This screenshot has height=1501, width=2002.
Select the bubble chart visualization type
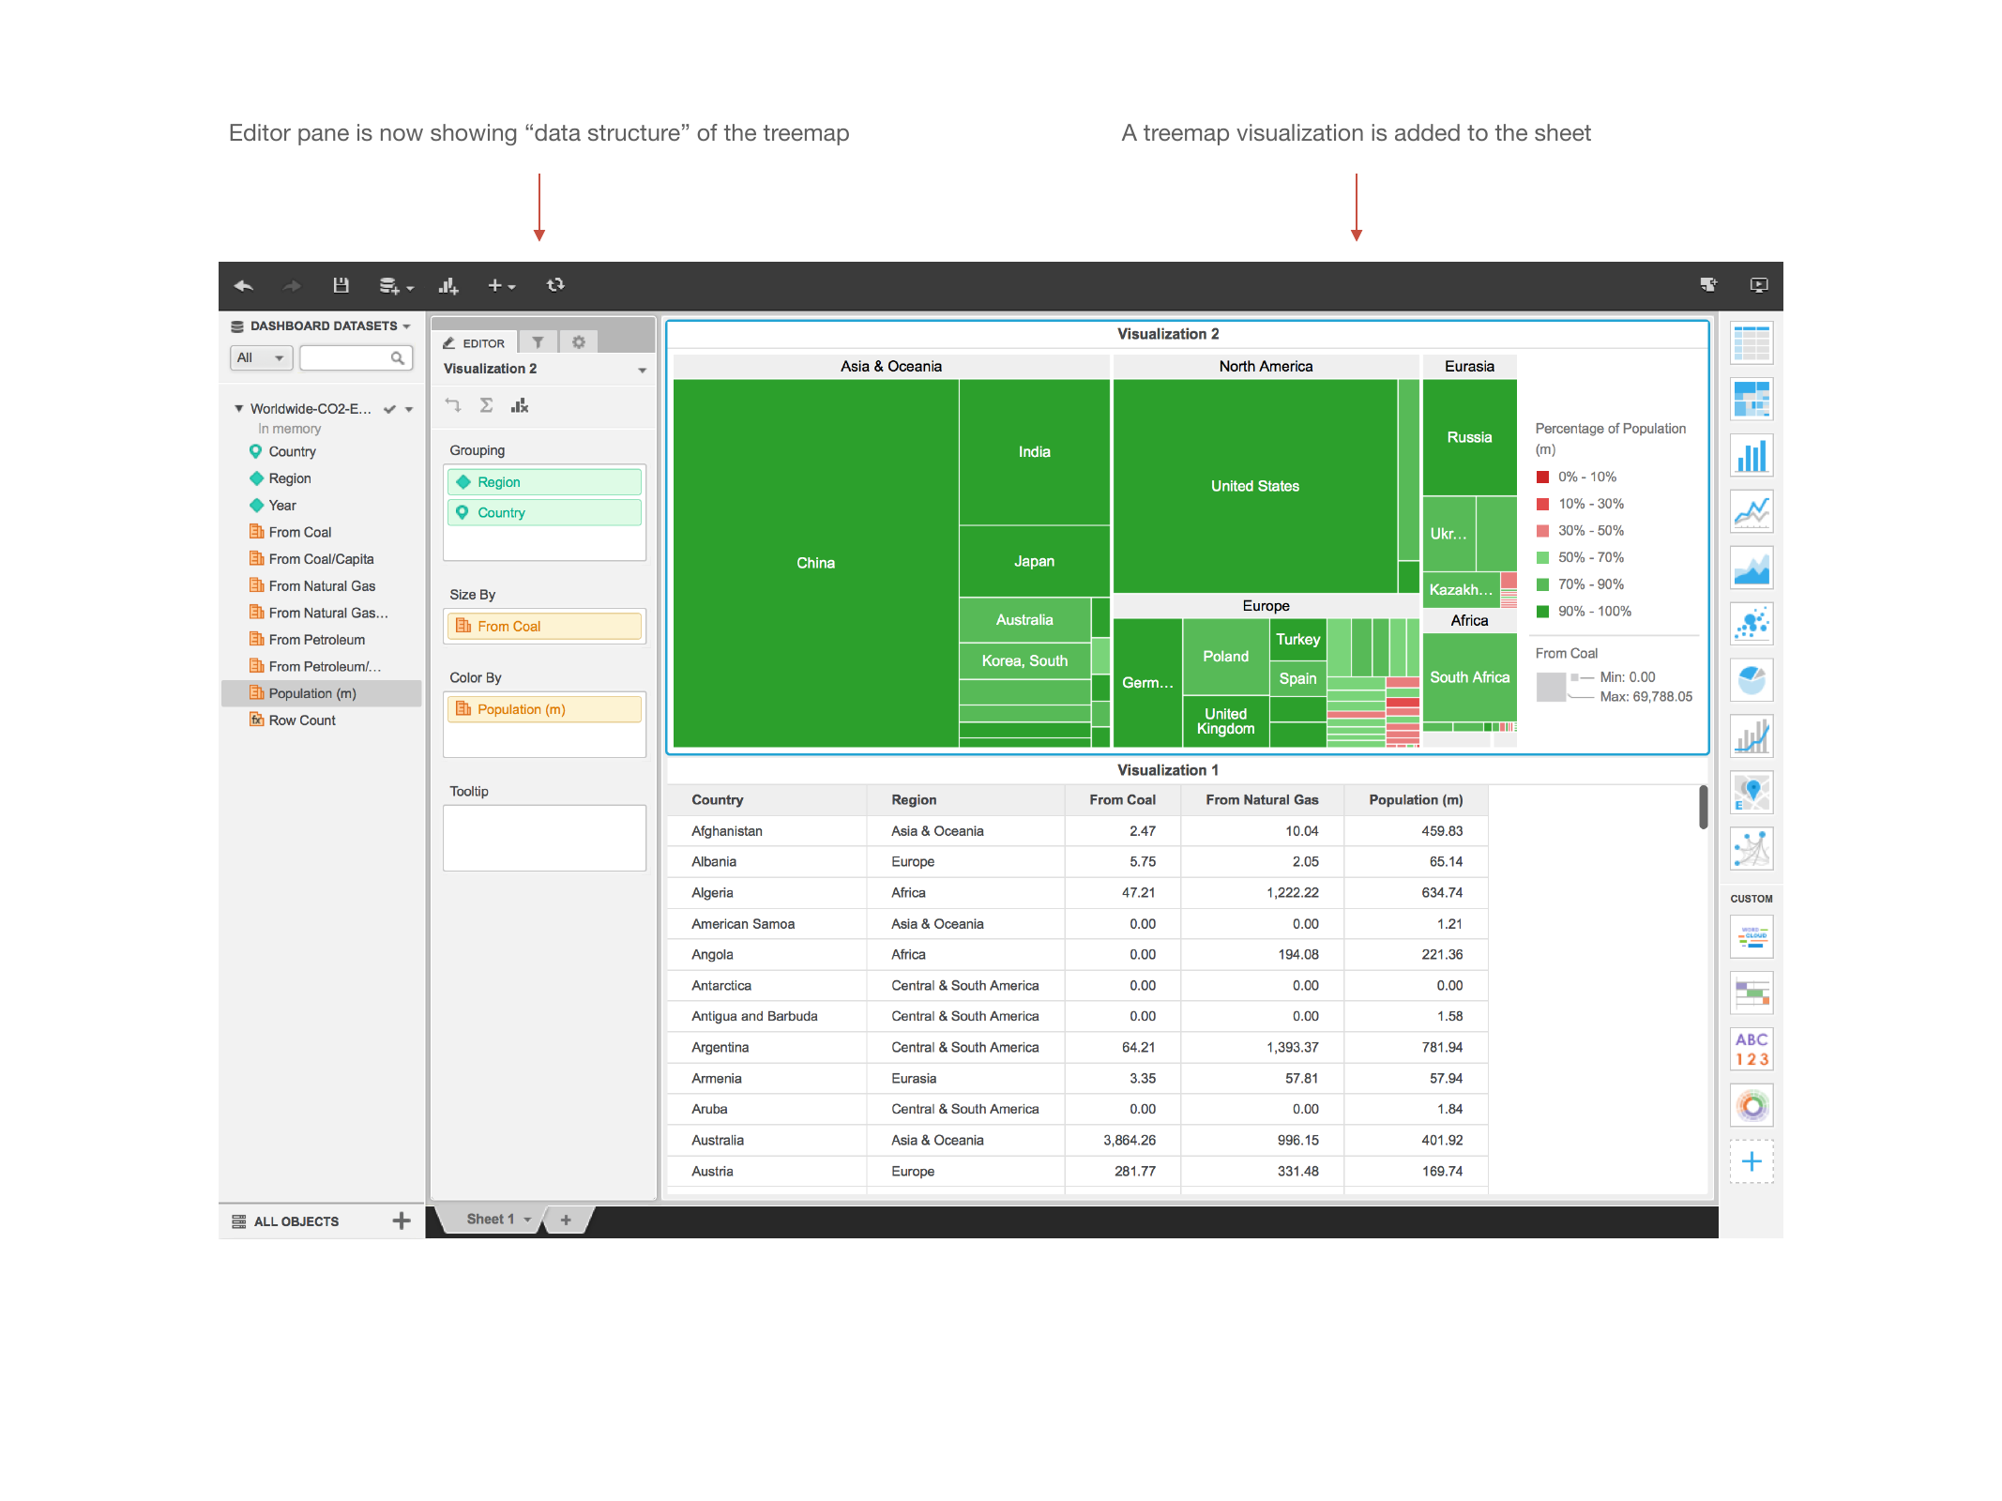[x=1751, y=624]
